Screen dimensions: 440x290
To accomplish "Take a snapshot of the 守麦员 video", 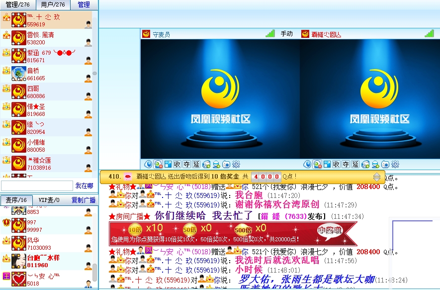I will coord(226,164).
